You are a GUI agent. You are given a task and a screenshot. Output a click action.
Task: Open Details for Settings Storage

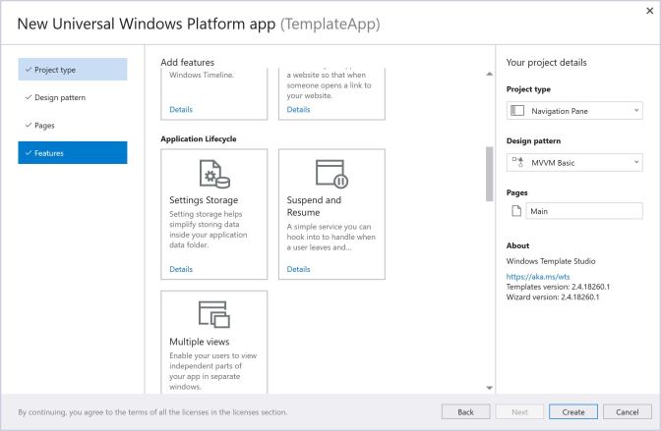tap(181, 269)
